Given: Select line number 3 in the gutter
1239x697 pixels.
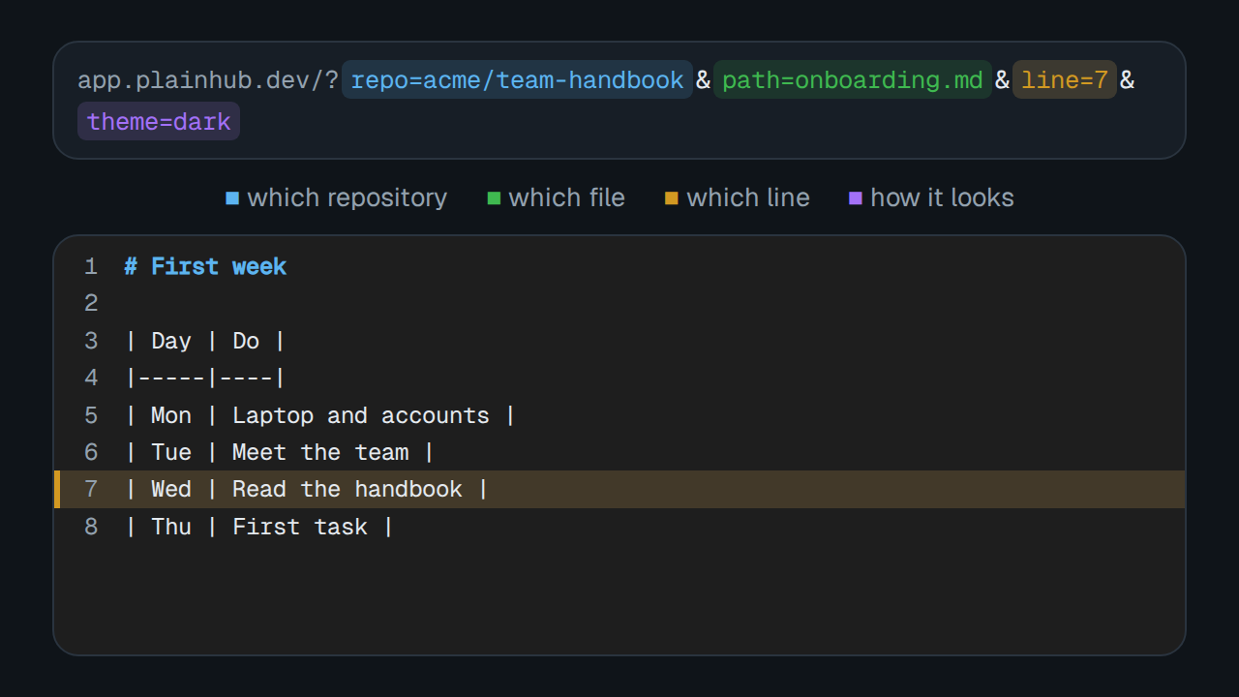Looking at the screenshot, I should (x=91, y=341).
